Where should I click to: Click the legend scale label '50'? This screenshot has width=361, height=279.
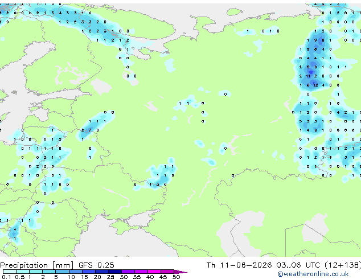(x=176, y=277)
